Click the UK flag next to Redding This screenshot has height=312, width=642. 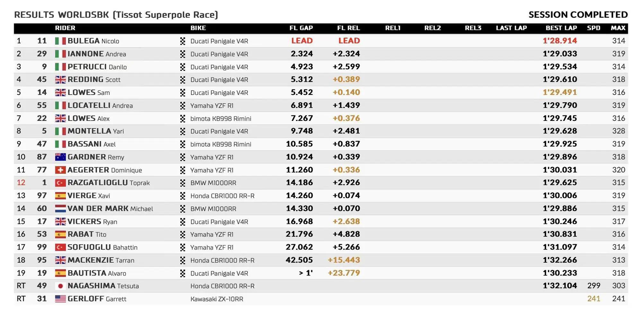60,80
